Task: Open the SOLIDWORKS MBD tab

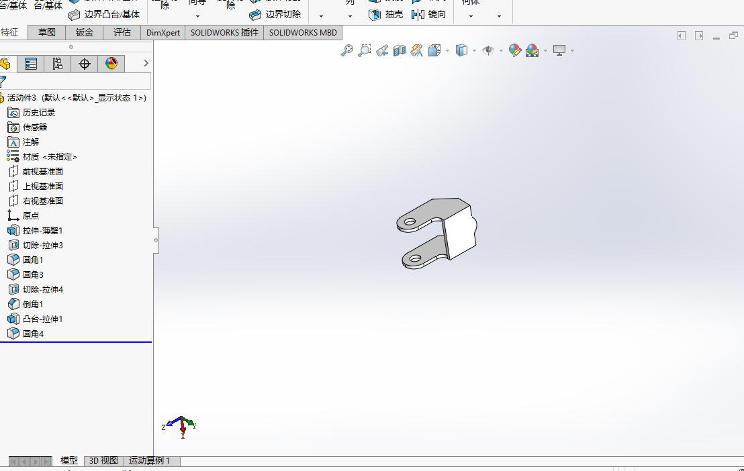Action: coord(303,32)
